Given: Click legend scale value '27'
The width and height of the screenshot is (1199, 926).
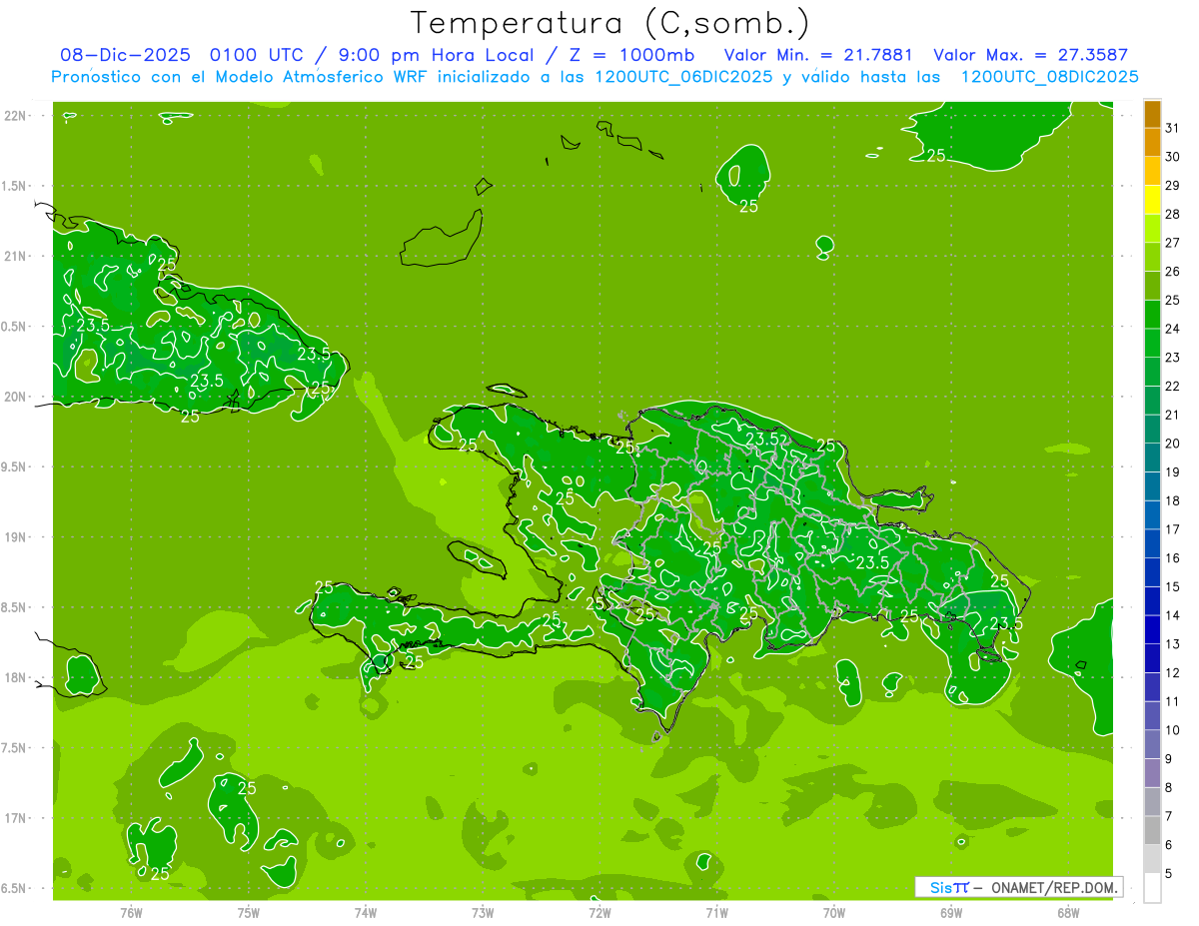Looking at the screenshot, I should point(1173,243).
